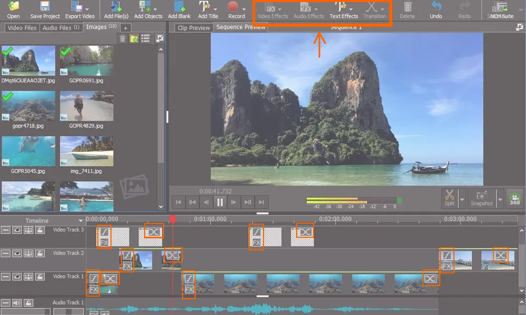526x315 pixels.
Task: Open the Transition dropdown arrow
Action: (382, 9)
